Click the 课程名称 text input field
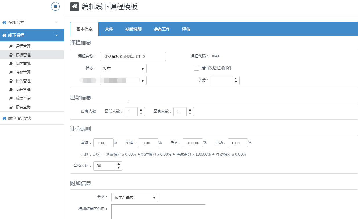 (x=133, y=57)
